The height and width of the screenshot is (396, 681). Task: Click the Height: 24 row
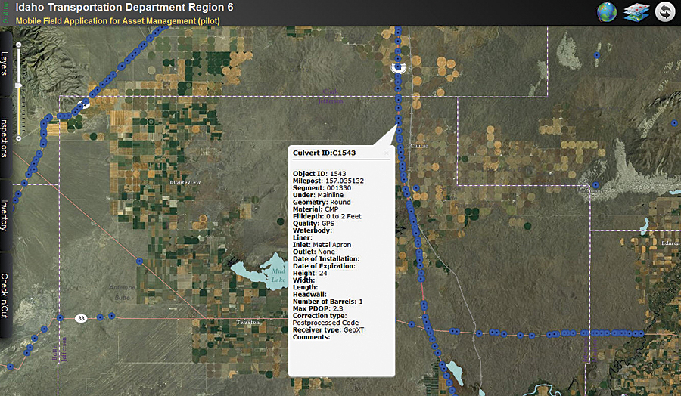click(x=310, y=273)
